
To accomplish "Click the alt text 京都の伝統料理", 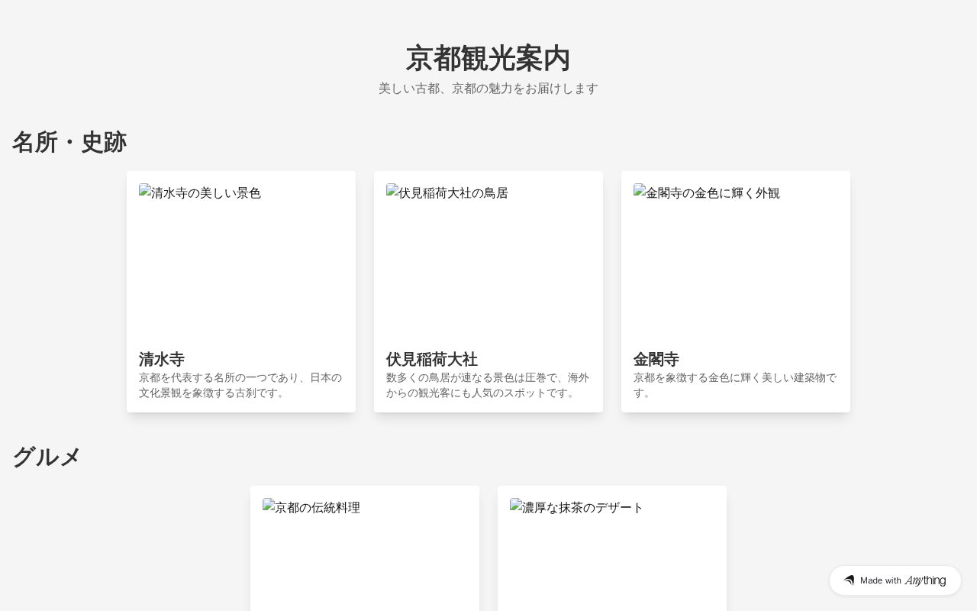I will pyautogui.click(x=318, y=508).
